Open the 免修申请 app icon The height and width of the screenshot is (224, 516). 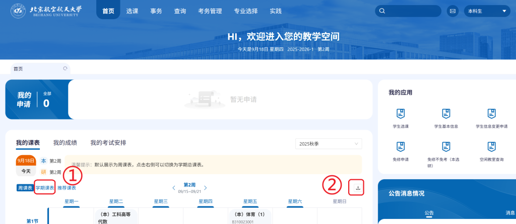400,147
